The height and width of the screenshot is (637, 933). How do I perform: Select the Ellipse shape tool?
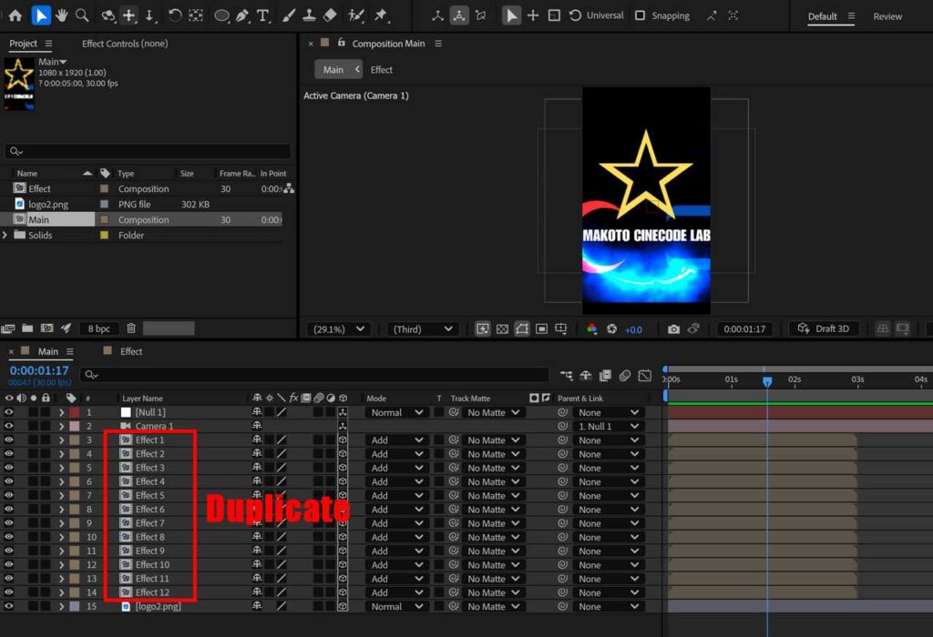pos(221,15)
